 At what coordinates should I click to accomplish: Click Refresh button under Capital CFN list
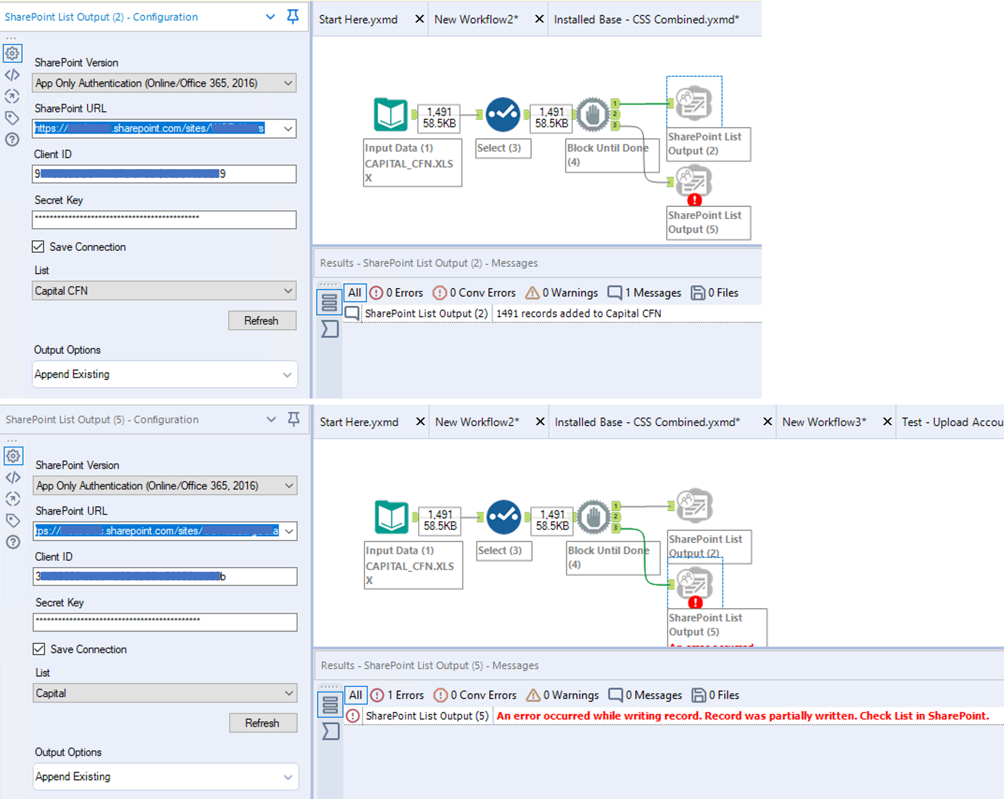[262, 320]
